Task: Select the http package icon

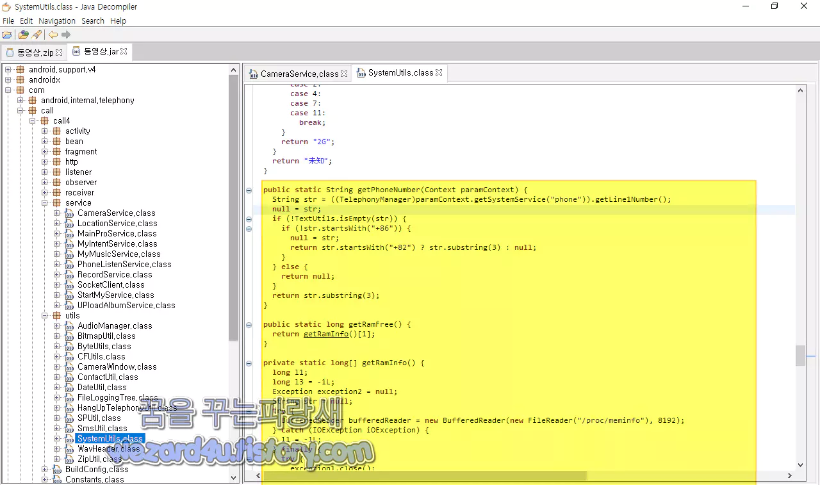Action: [56, 161]
